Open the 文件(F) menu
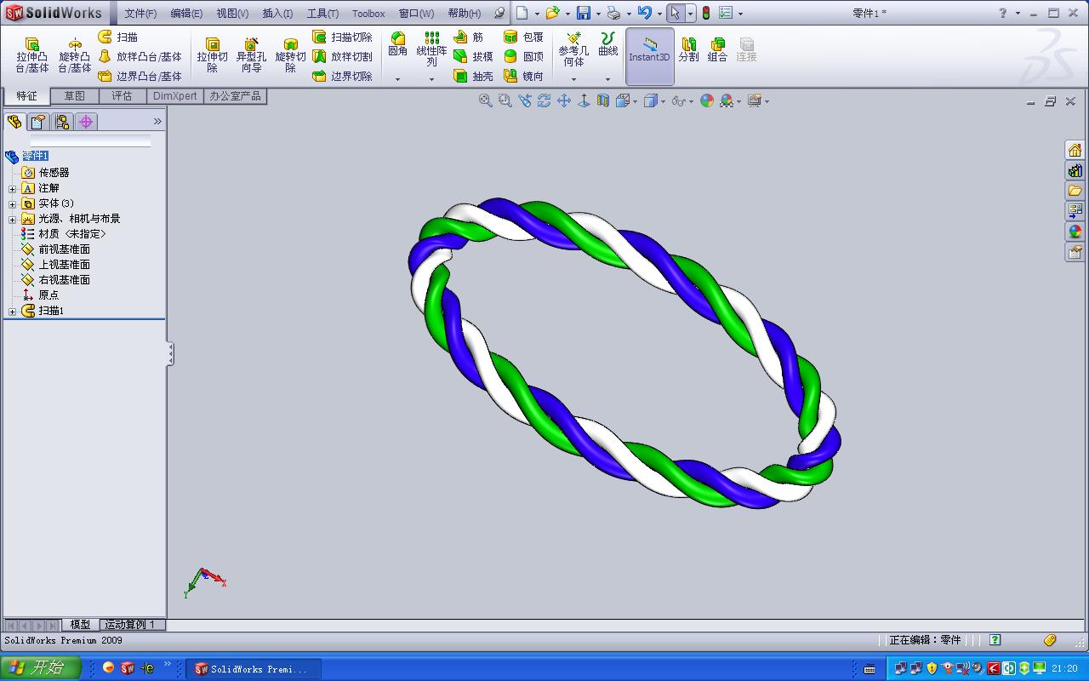The width and height of the screenshot is (1089, 681). (140, 13)
